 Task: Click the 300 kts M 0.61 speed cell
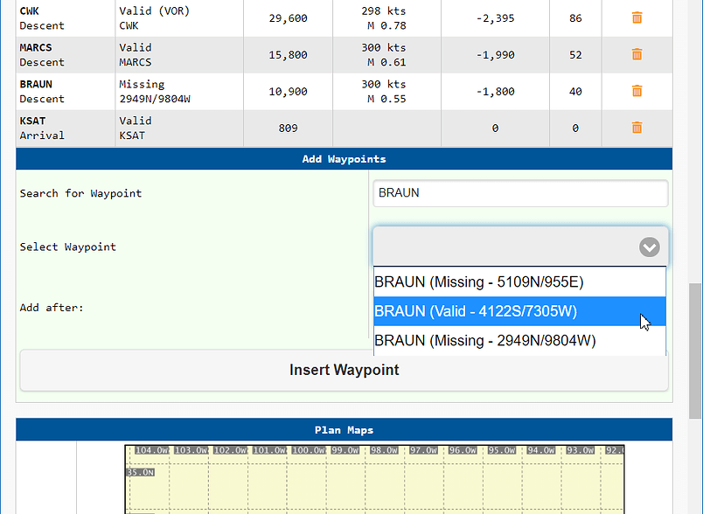[x=386, y=55]
